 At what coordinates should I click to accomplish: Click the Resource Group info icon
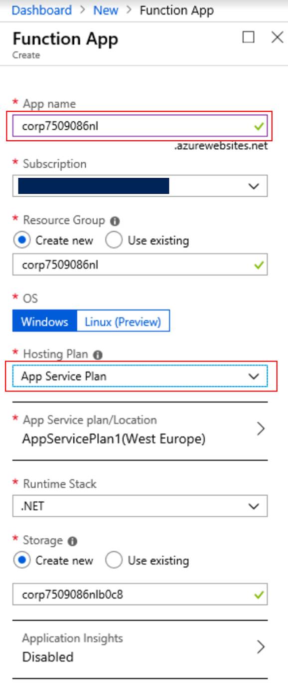[115, 221]
